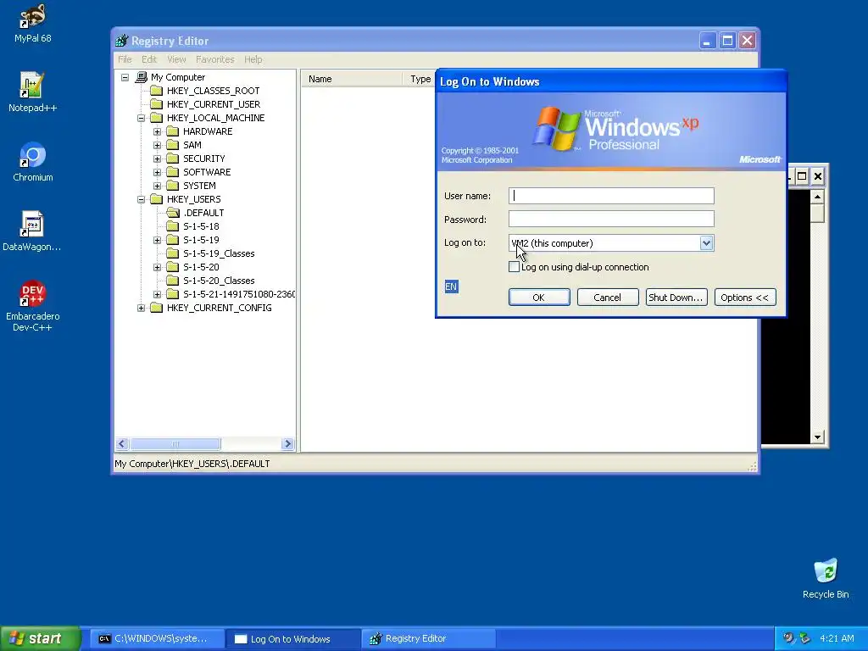Viewport: 868px width, 651px height.
Task: Click the User name input field
Action: tap(611, 196)
